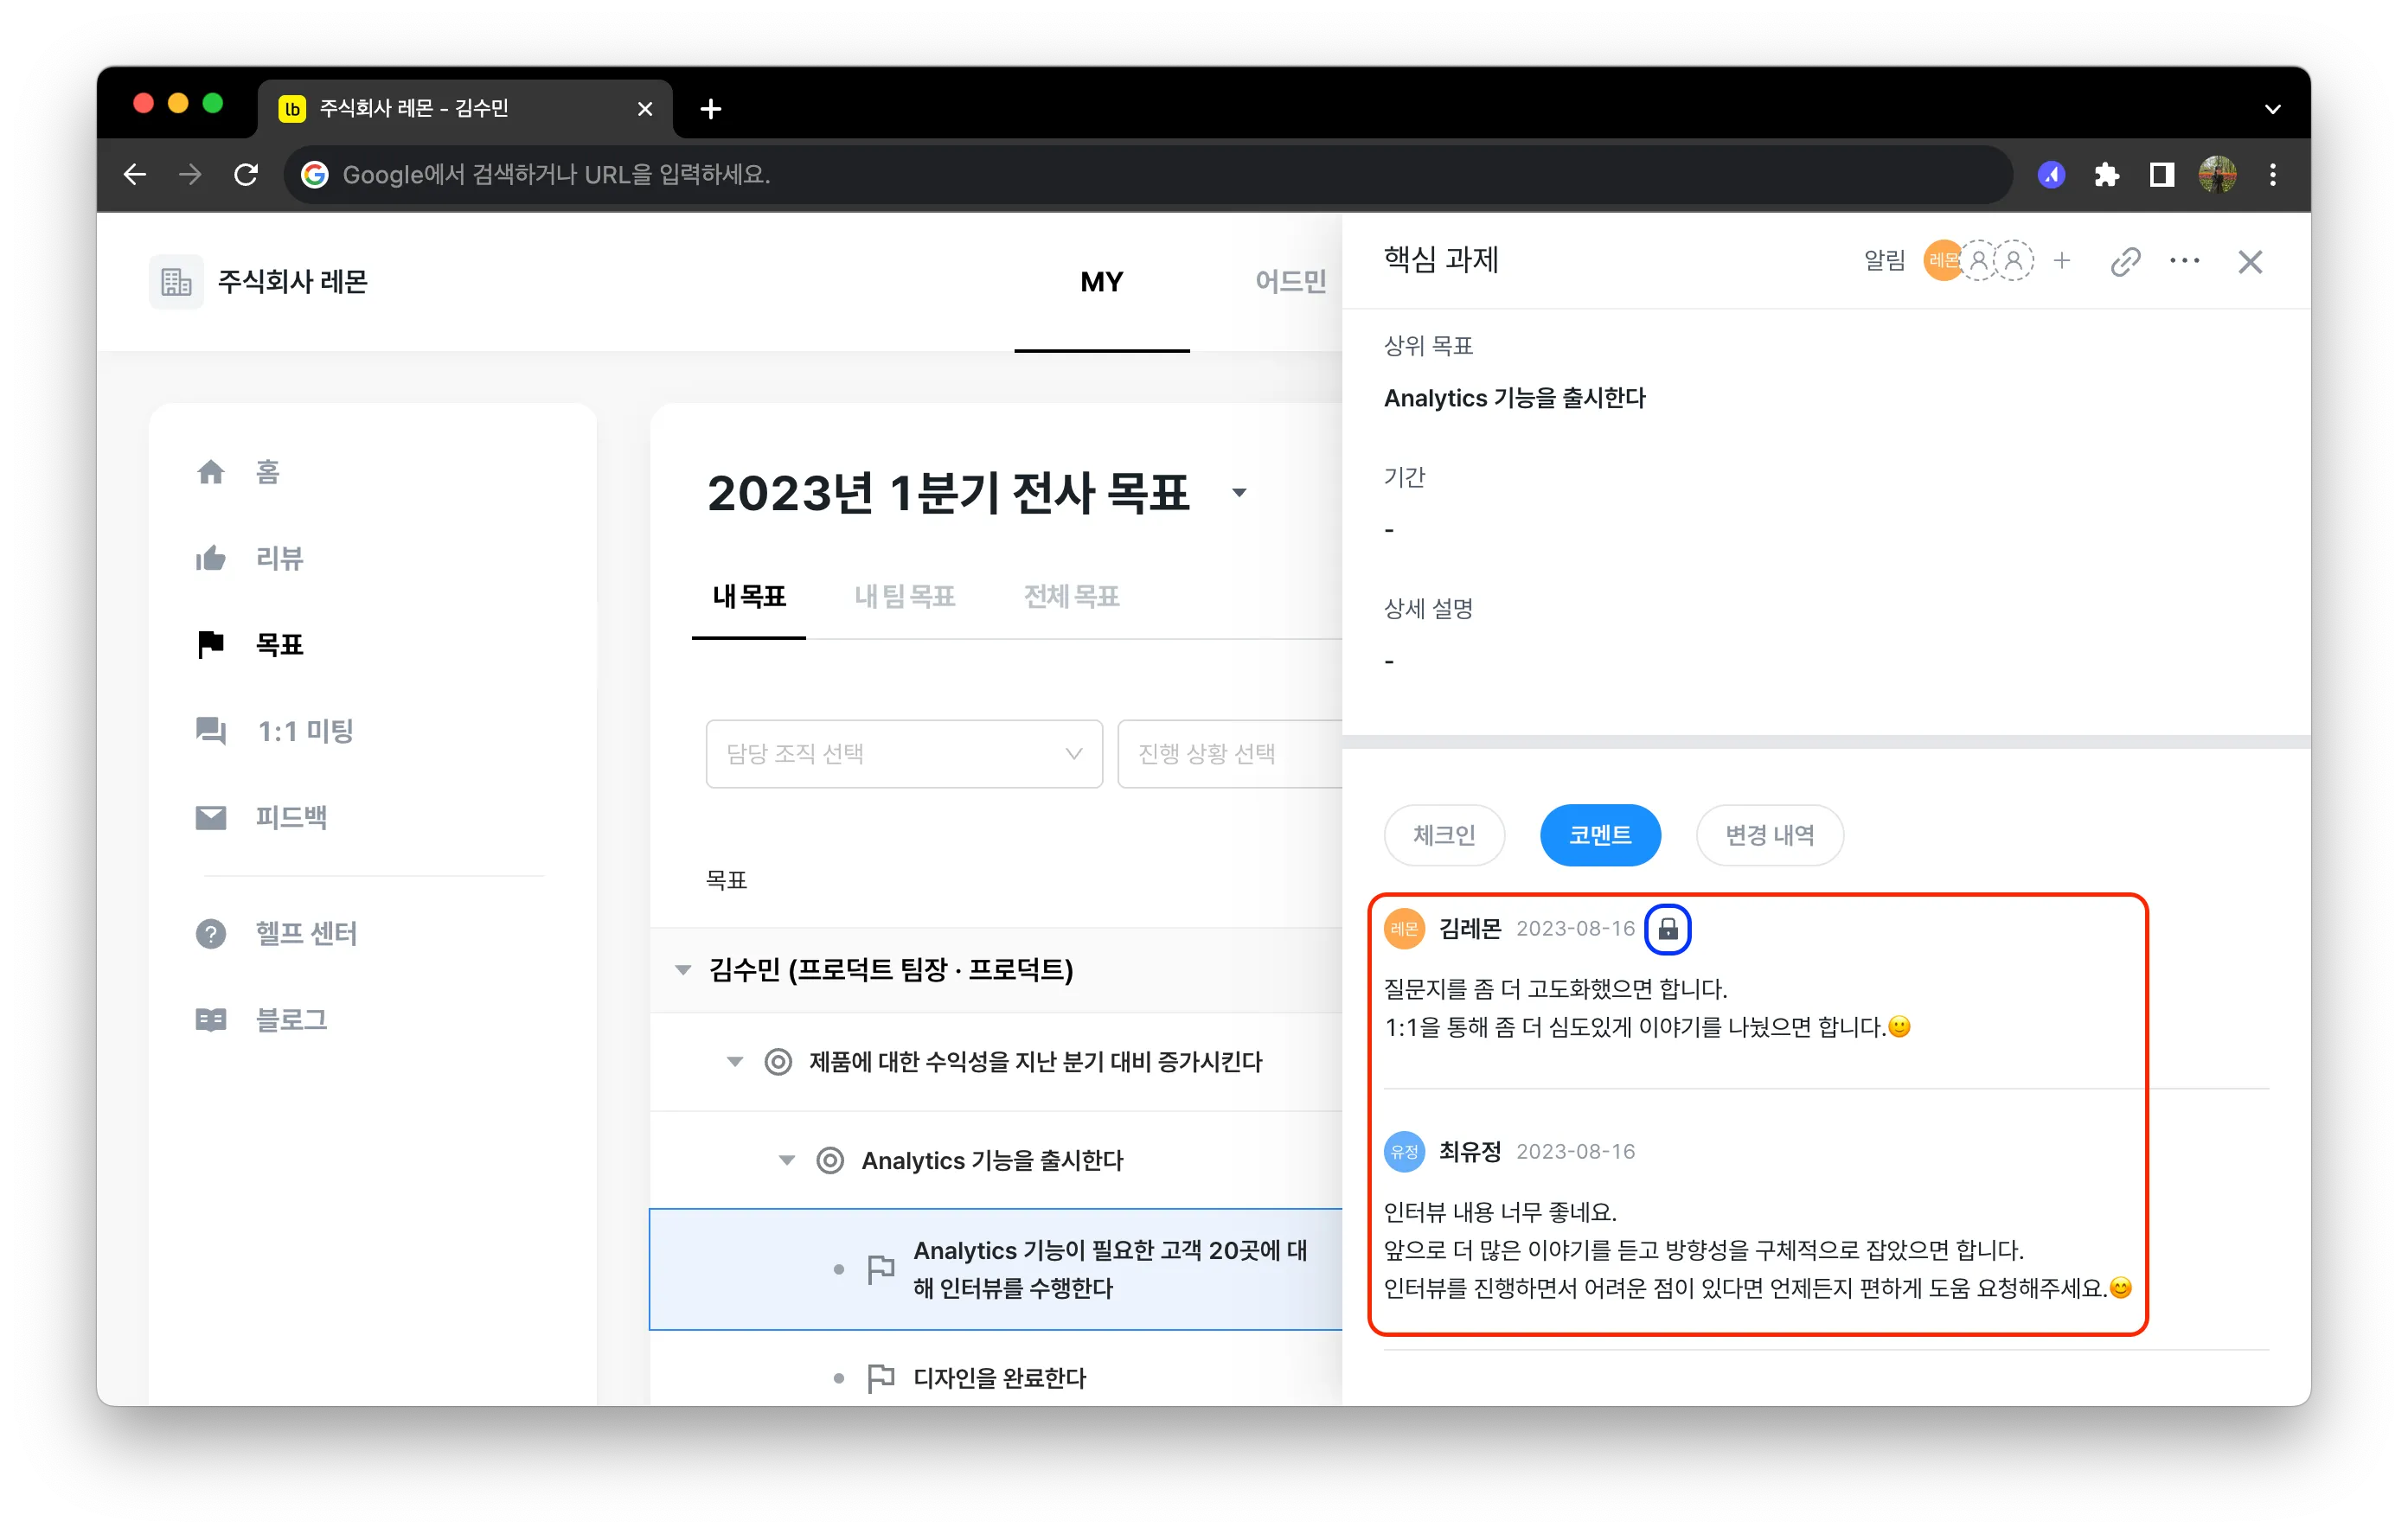Select the Analytics 인터뷰를 수행한다 key task row
The height and width of the screenshot is (1534, 2408).
996,1269
